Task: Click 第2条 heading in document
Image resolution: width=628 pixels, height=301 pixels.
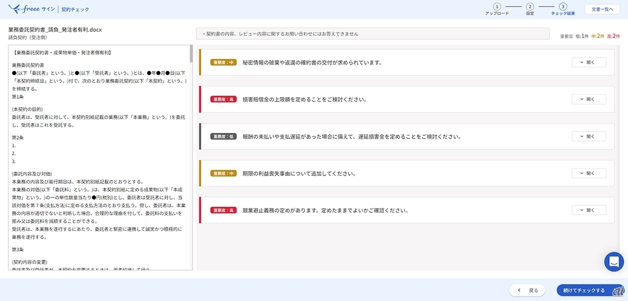Action: click(18, 137)
